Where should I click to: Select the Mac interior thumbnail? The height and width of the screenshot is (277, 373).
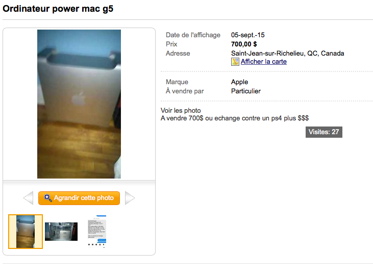pos(61,232)
